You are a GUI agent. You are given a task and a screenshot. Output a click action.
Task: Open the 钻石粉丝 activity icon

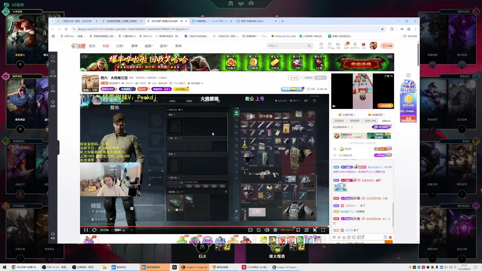[x=207, y=240]
